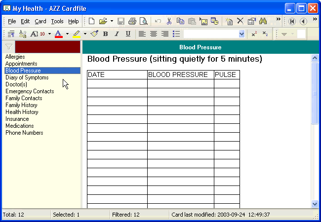
Task: Open the Help menu
Action: [x=74, y=21]
